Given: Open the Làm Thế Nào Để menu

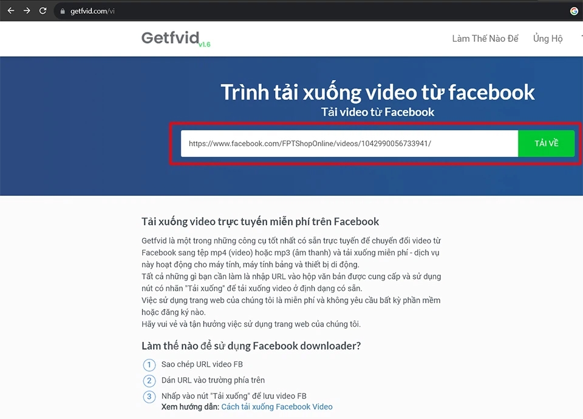Looking at the screenshot, I should (485, 38).
